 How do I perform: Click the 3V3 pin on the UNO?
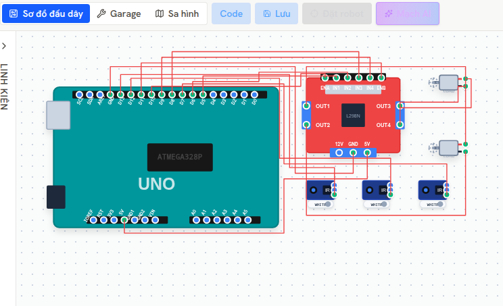pos(114,220)
